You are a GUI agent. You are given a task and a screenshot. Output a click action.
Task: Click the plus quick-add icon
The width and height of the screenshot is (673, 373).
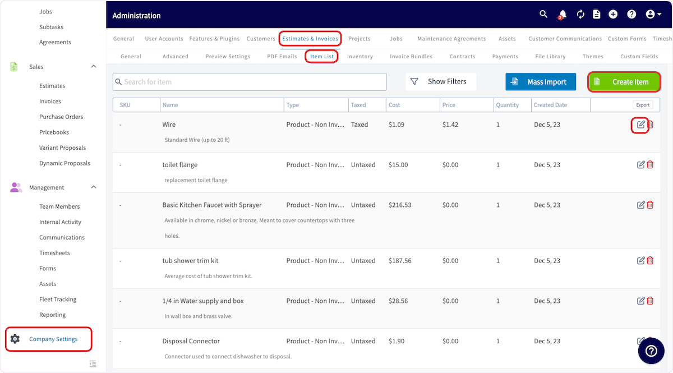point(613,15)
